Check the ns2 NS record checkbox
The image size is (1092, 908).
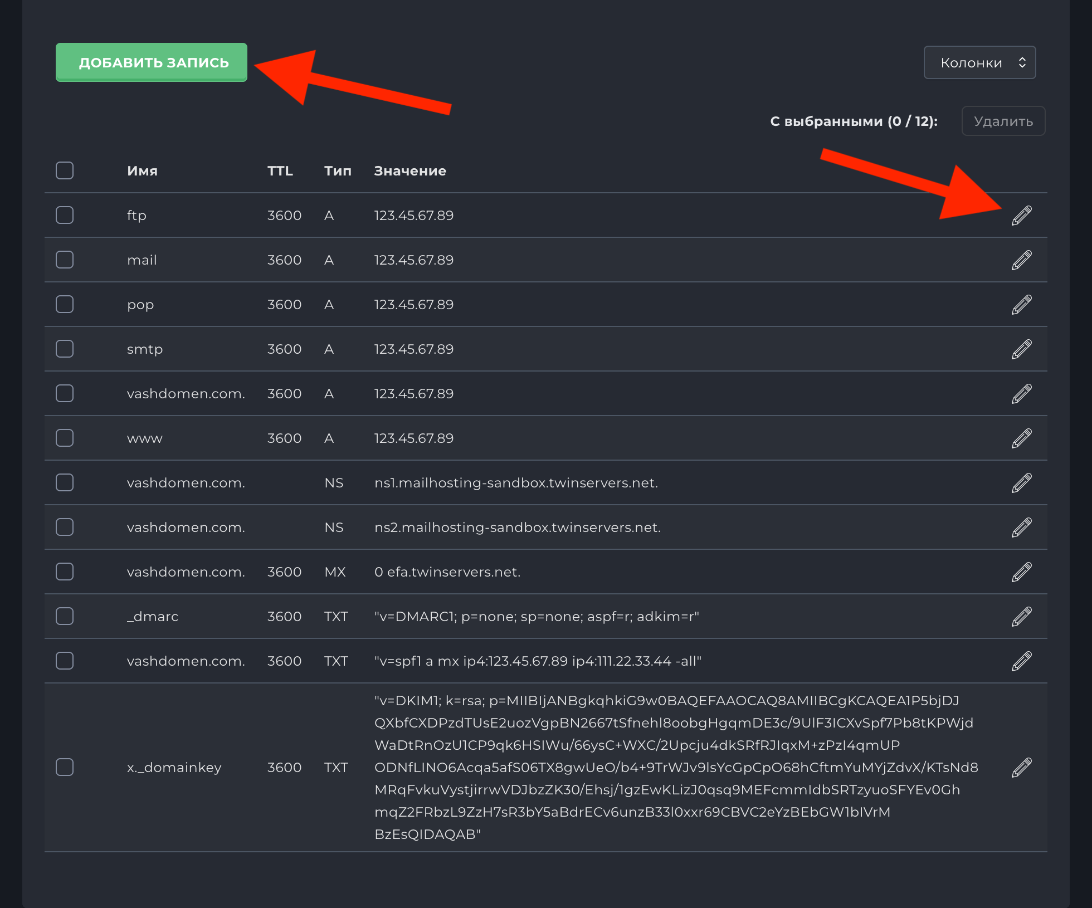65,527
